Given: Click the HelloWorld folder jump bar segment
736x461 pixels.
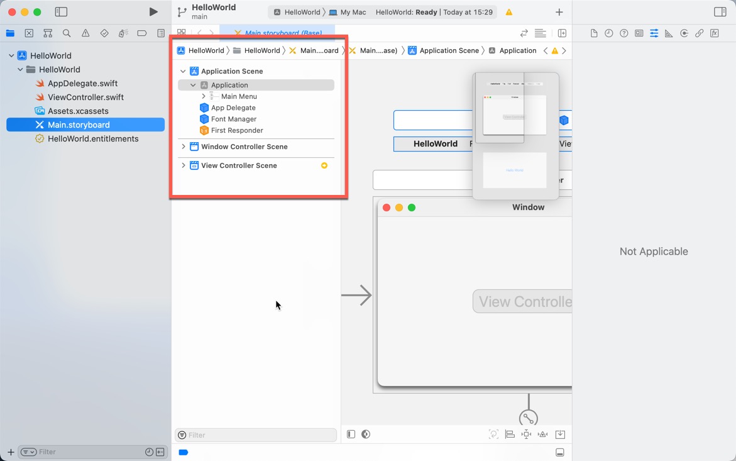Looking at the screenshot, I should point(257,51).
